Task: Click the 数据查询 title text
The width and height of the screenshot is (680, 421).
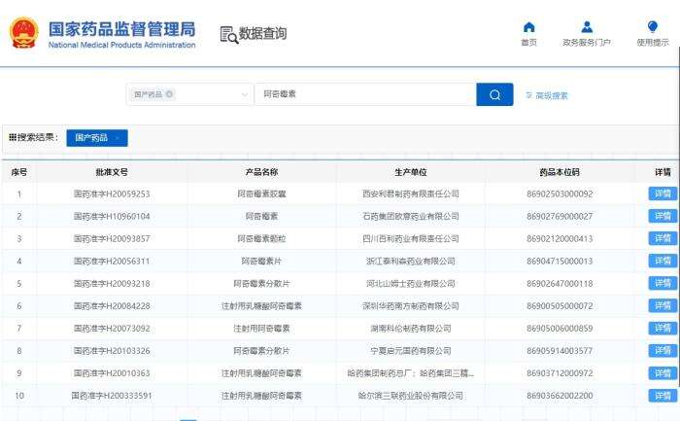Action: coord(265,34)
